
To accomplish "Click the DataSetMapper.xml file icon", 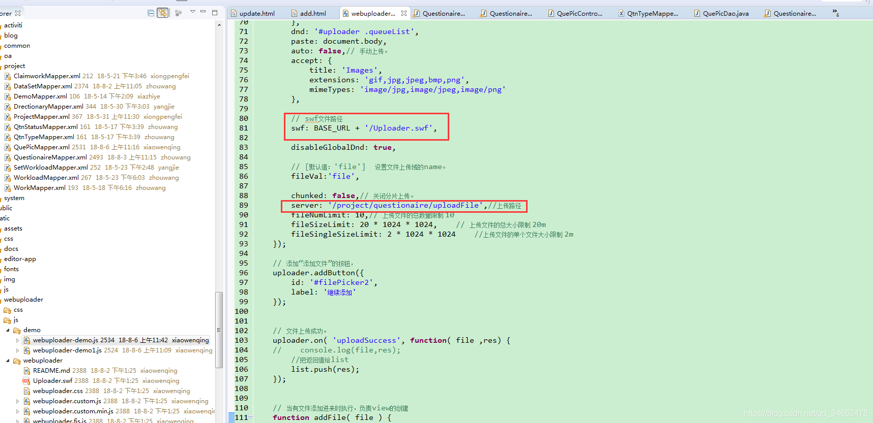I will coord(8,86).
